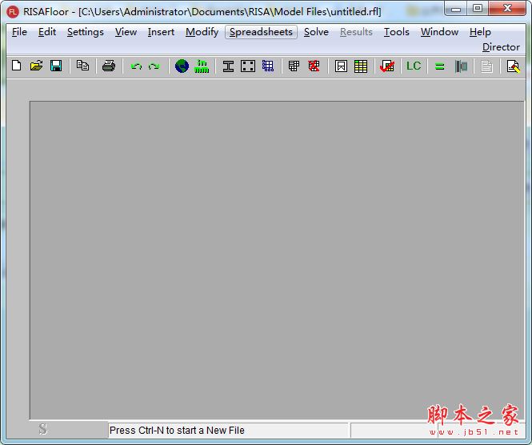Click the red-crossed grid icon
This screenshot has width=532, height=445.
point(314,66)
